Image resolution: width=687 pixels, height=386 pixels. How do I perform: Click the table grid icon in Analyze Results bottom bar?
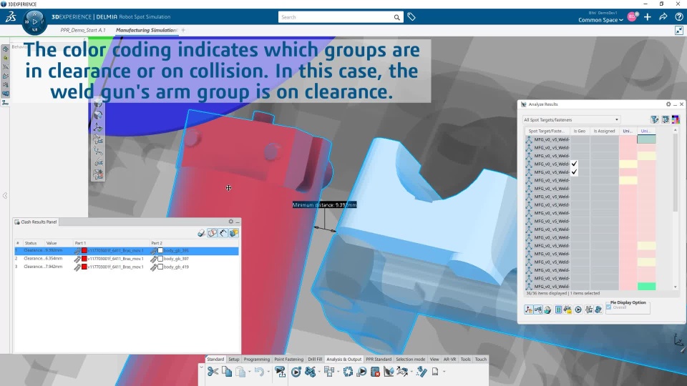(x=558, y=310)
